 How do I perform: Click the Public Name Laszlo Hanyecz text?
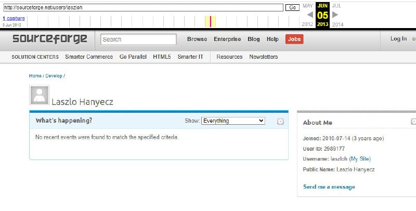click(339, 169)
